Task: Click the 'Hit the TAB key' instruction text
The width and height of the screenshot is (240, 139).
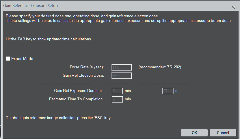Action: [x=49, y=39]
